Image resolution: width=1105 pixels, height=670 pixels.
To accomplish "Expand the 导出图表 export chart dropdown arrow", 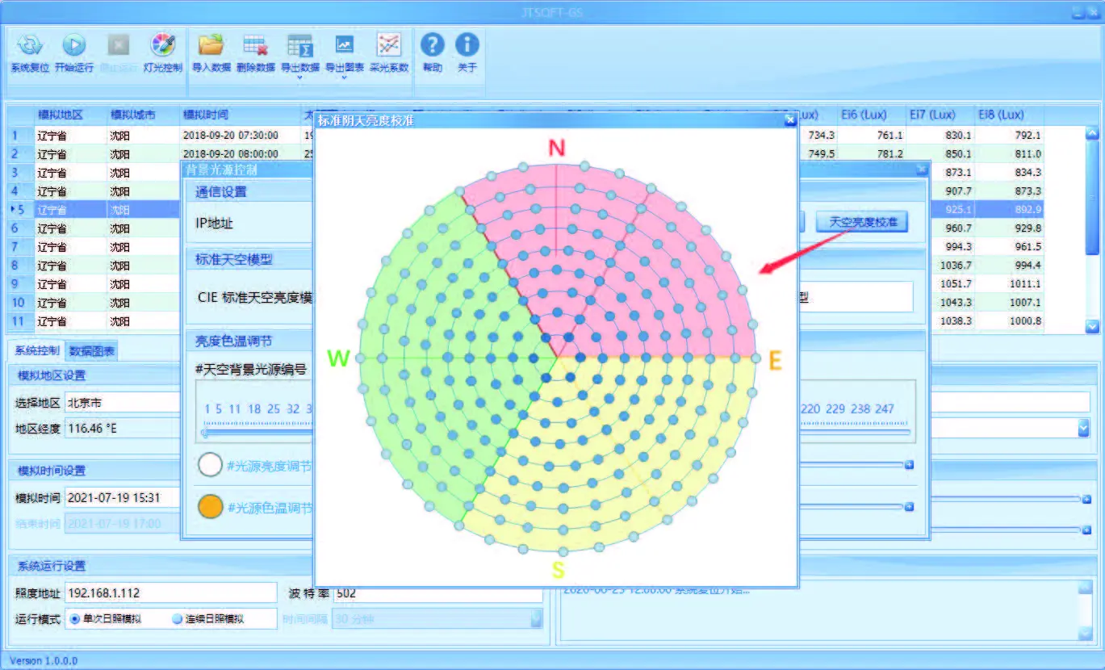I will click(x=345, y=77).
